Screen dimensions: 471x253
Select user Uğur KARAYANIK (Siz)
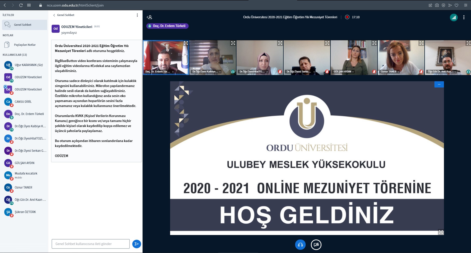pyautogui.click(x=25, y=65)
